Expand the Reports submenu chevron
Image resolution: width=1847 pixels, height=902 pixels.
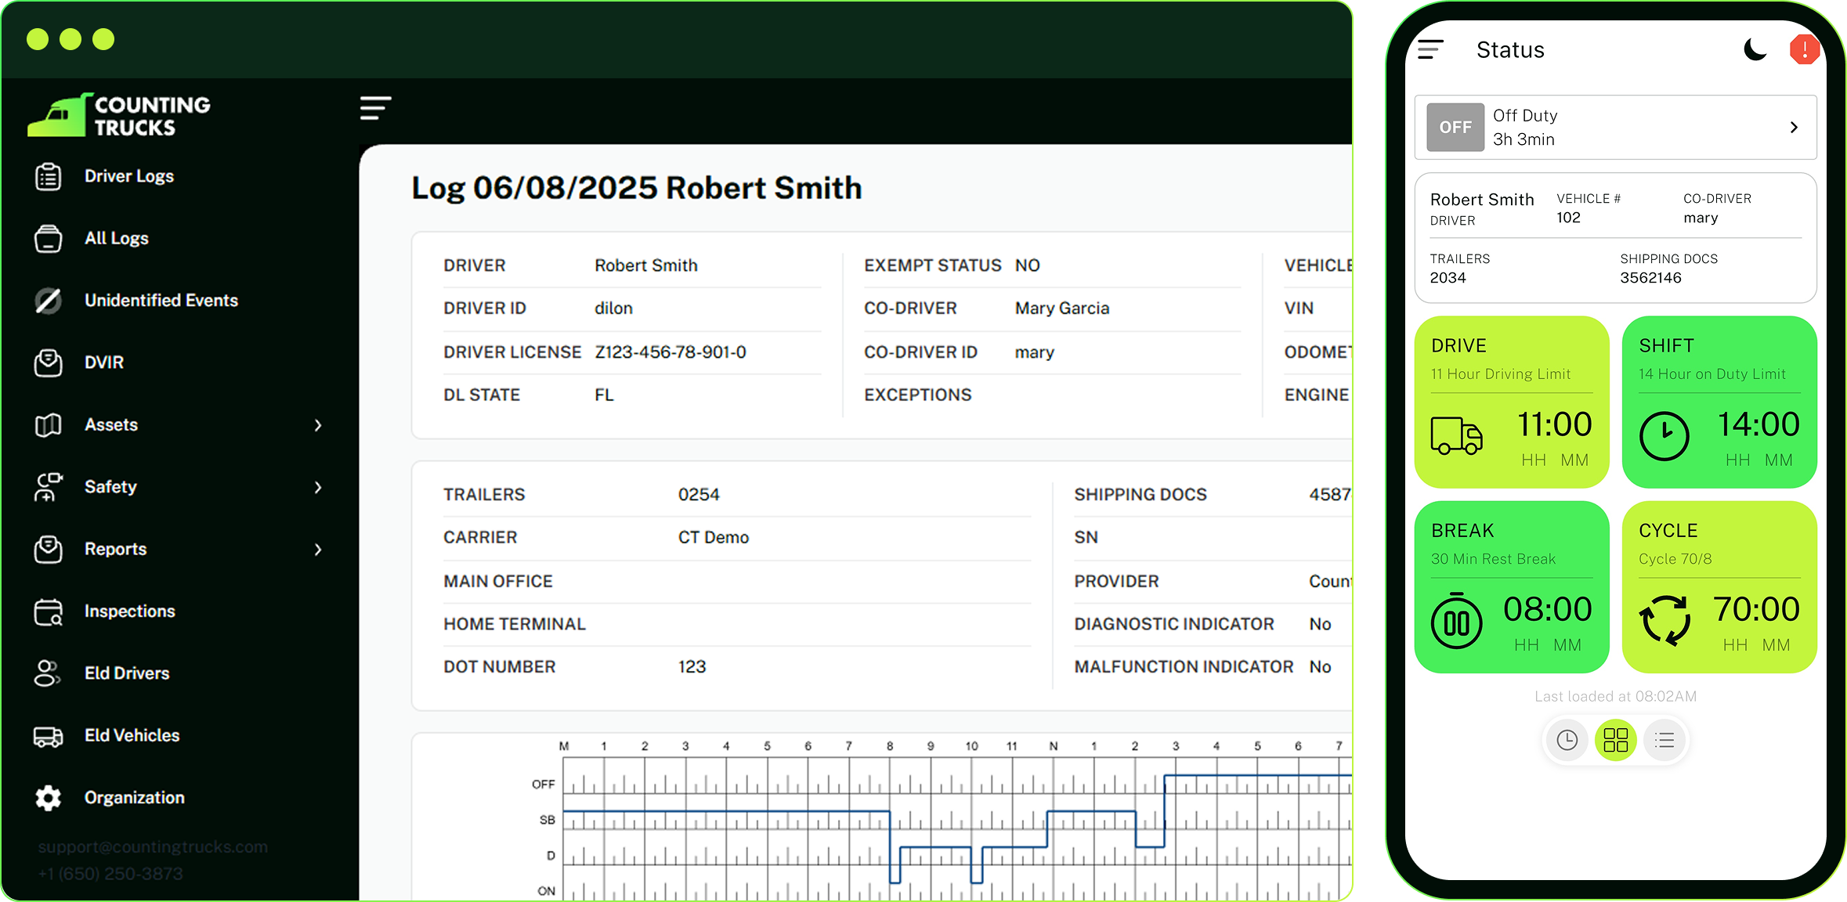[x=318, y=550]
